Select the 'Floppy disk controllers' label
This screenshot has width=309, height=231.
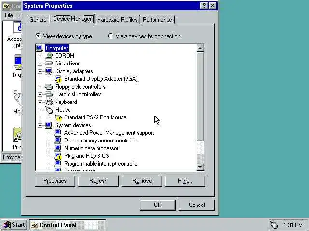(80, 87)
